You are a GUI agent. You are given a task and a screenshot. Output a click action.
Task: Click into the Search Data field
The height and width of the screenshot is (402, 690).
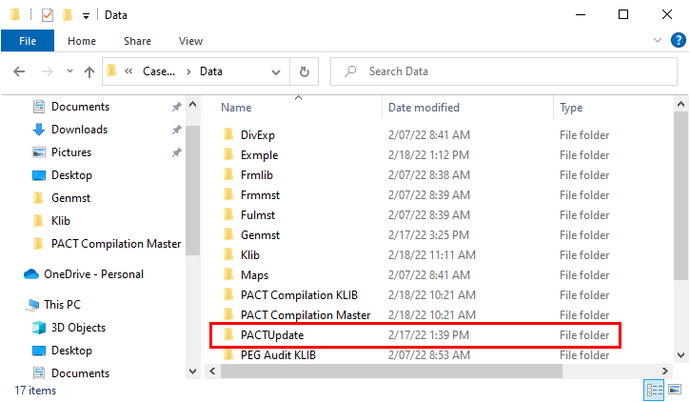tap(503, 71)
